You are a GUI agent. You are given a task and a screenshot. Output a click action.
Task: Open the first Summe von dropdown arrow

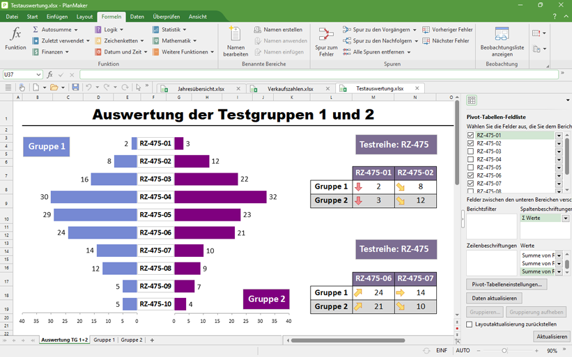(559, 255)
